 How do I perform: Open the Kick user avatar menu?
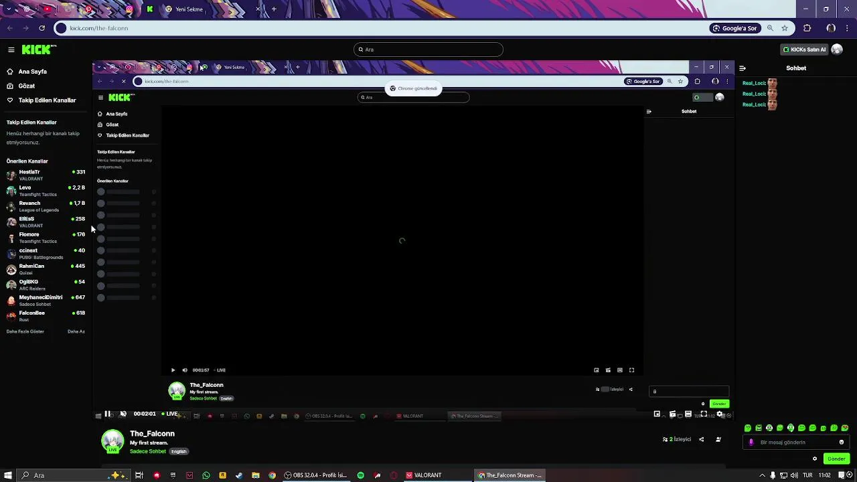pyautogui.click(x=837, y=50)
